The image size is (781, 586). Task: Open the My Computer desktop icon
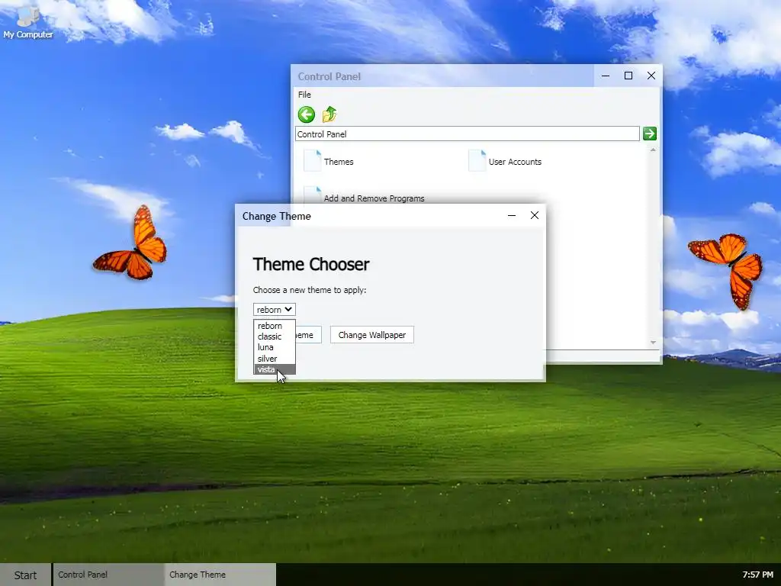(x=27, y=22)
